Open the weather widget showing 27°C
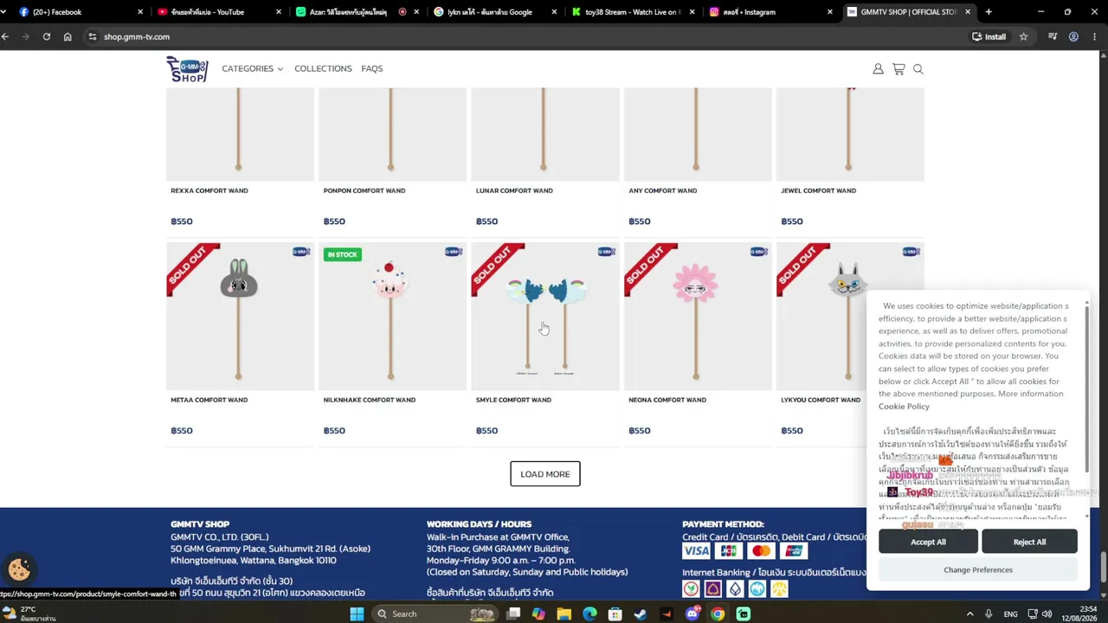This screenshot has width=1108, height=623. [x=29, y=613]
